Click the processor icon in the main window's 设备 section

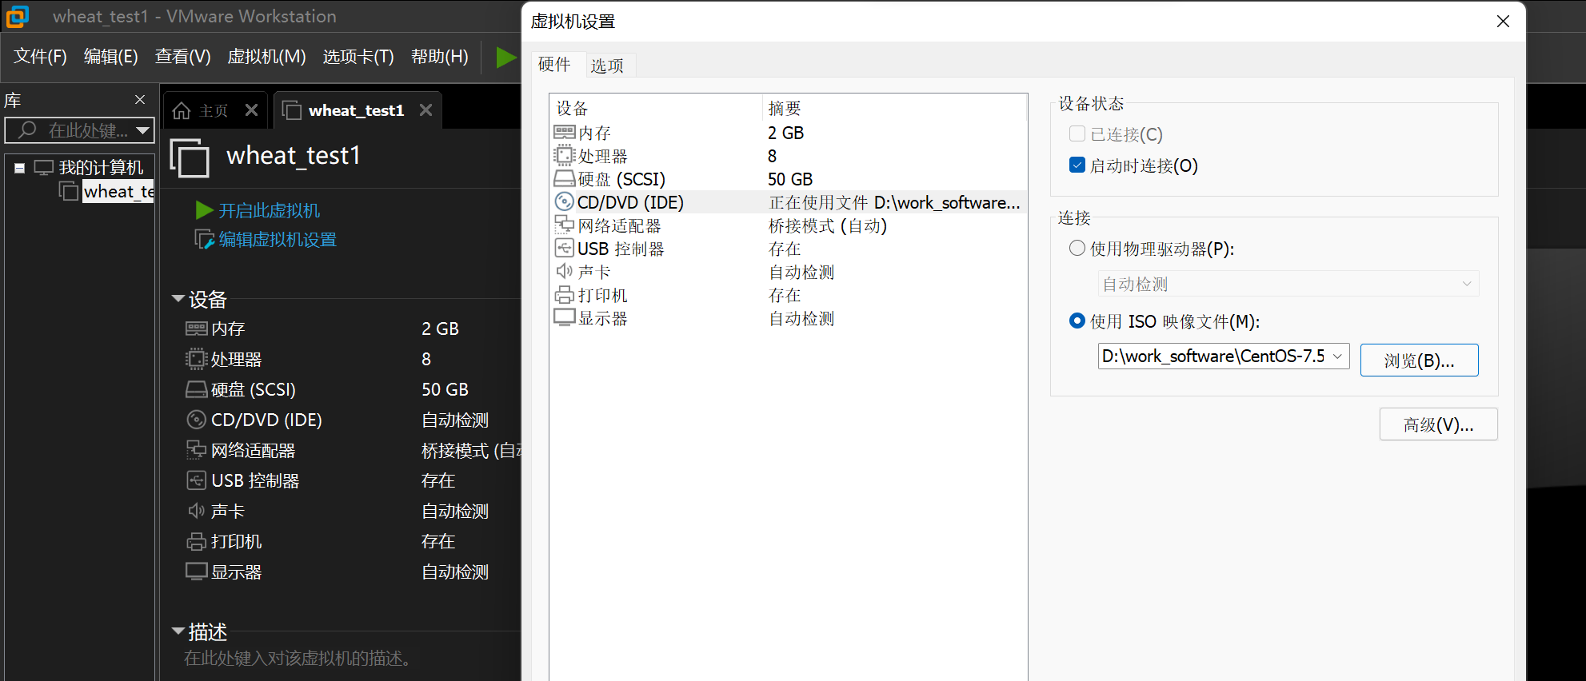[197, 359]
